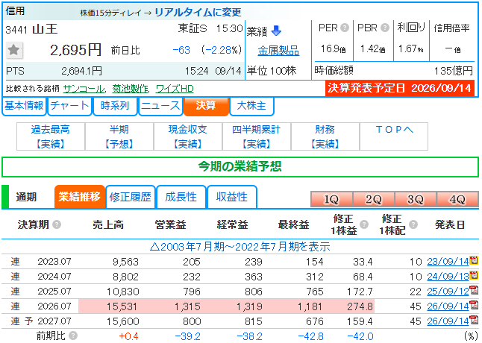Open the 金属製品 sector link
Screen dimensions: 482x343
coord(278,51)
